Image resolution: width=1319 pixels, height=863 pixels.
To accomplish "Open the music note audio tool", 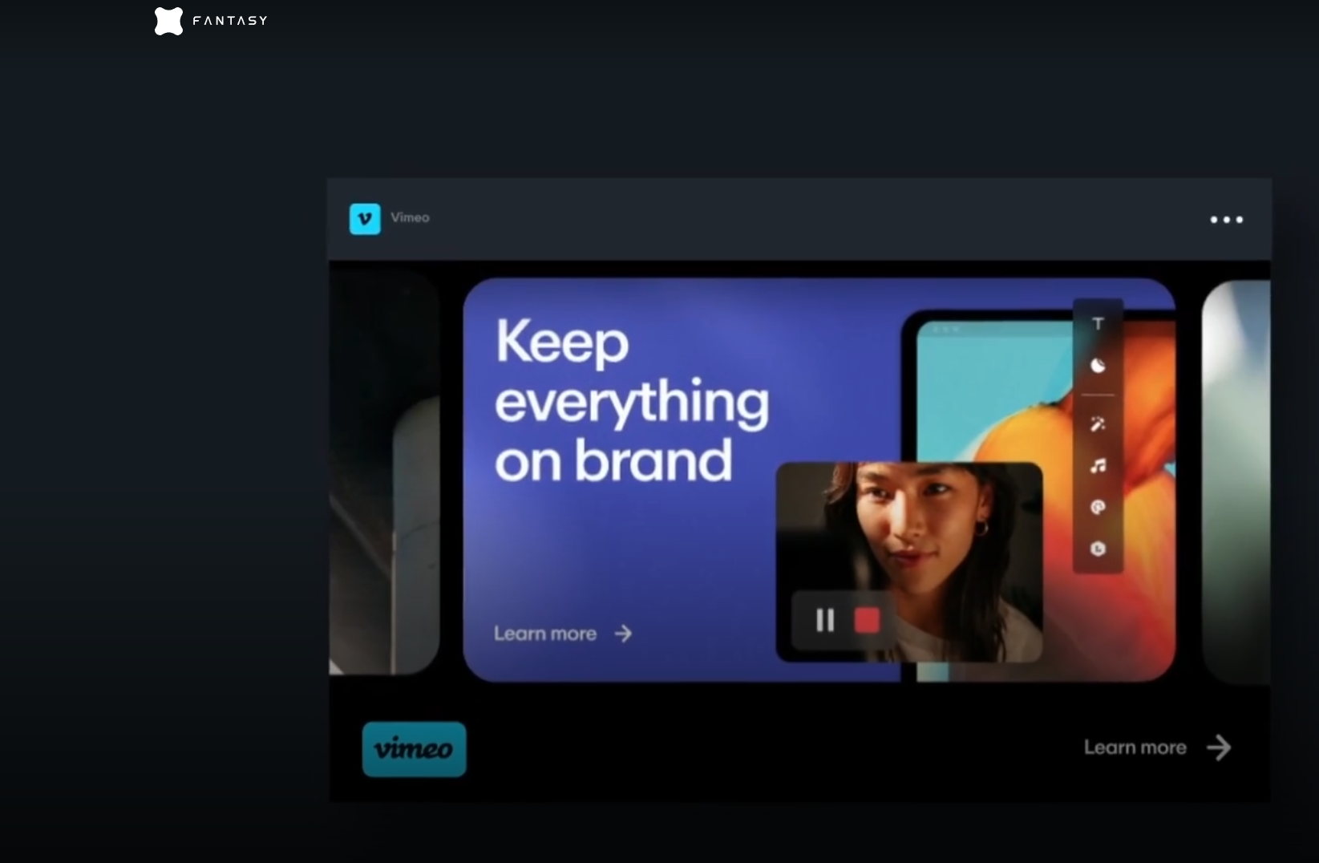I will click(1098, 465).
